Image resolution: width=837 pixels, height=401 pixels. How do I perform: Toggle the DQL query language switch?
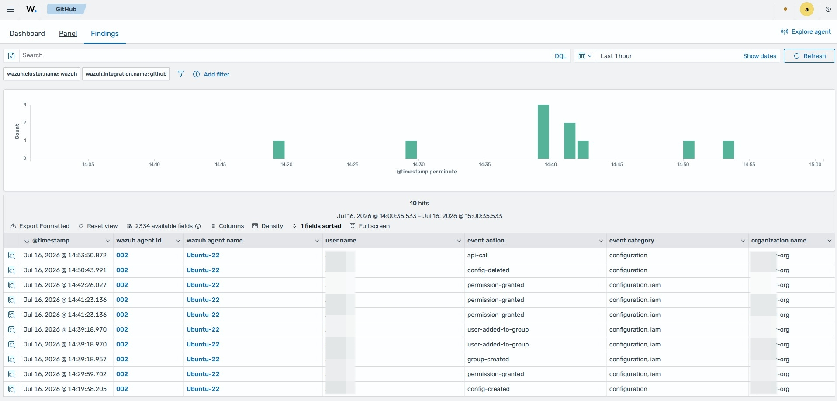[560, 56]
